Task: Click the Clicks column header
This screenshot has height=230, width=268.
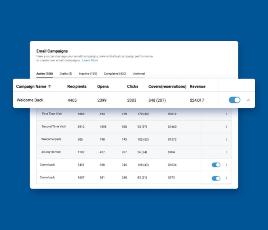Action: click(x=132, y=87)
